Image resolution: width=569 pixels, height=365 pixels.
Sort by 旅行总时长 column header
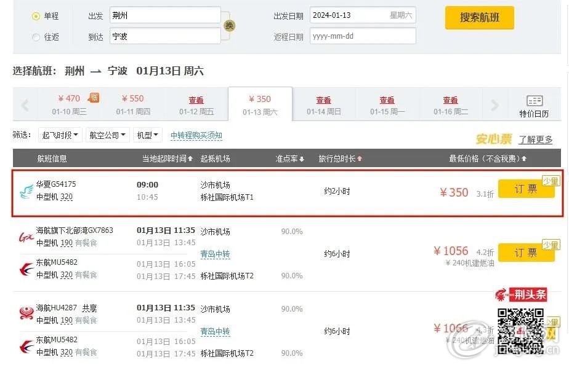(x=340, y=159)
